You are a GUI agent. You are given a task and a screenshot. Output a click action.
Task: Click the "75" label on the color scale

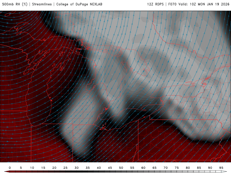(177, 168)
